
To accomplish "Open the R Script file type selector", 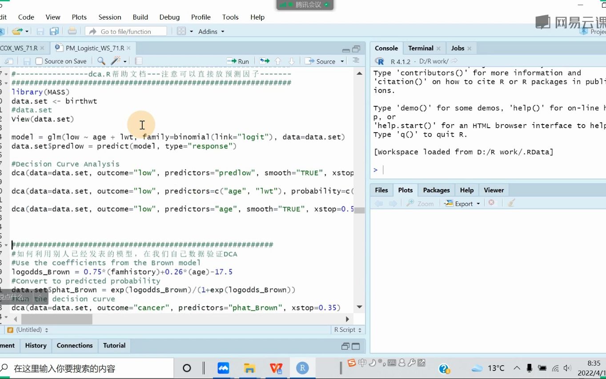I will [x=347, y=330].
